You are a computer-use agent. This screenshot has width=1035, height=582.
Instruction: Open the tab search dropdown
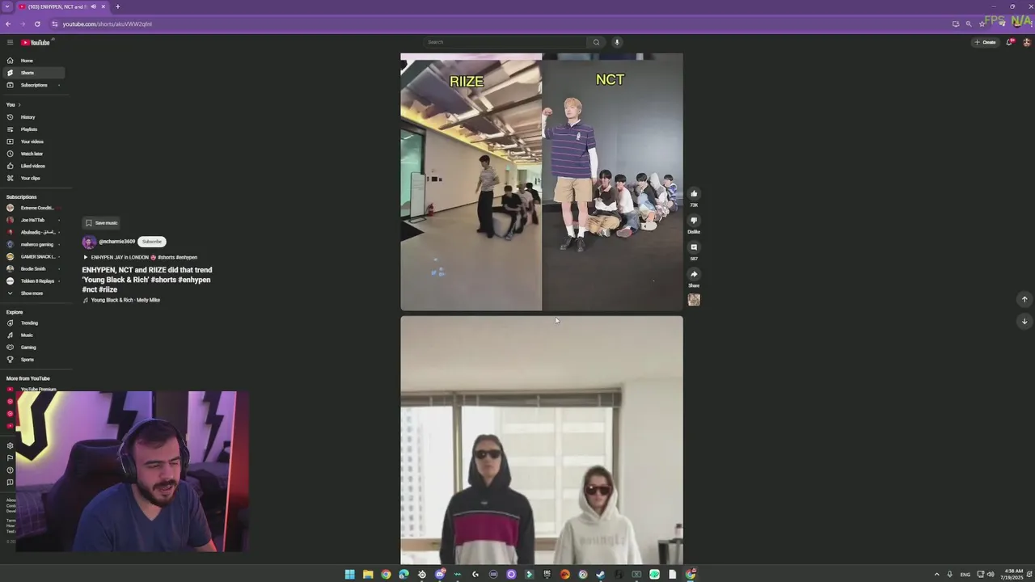click(6, 6)
